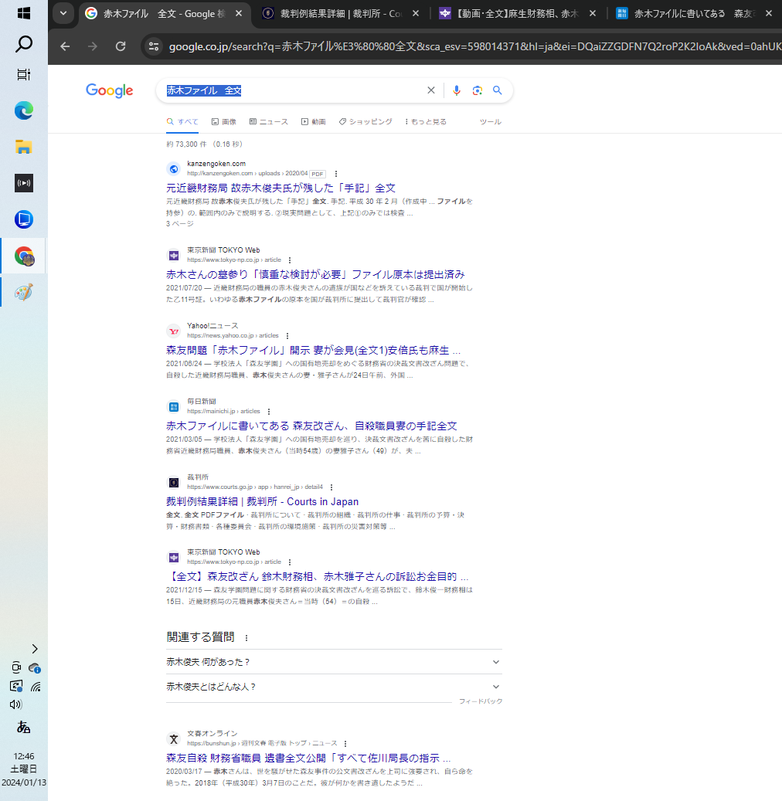Image resolution: width=782 pixels, height=801 pixels.
Task: Open the network icon in the system tray
Action: 36,687
